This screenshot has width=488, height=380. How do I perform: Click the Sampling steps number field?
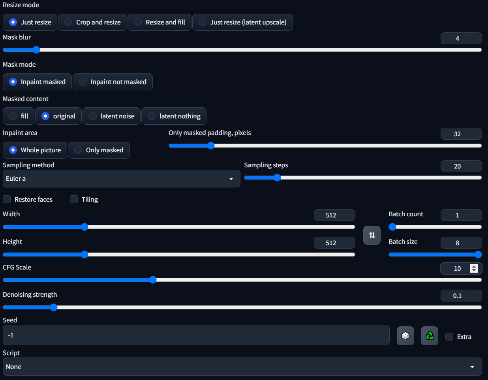[x=461, y=166]
